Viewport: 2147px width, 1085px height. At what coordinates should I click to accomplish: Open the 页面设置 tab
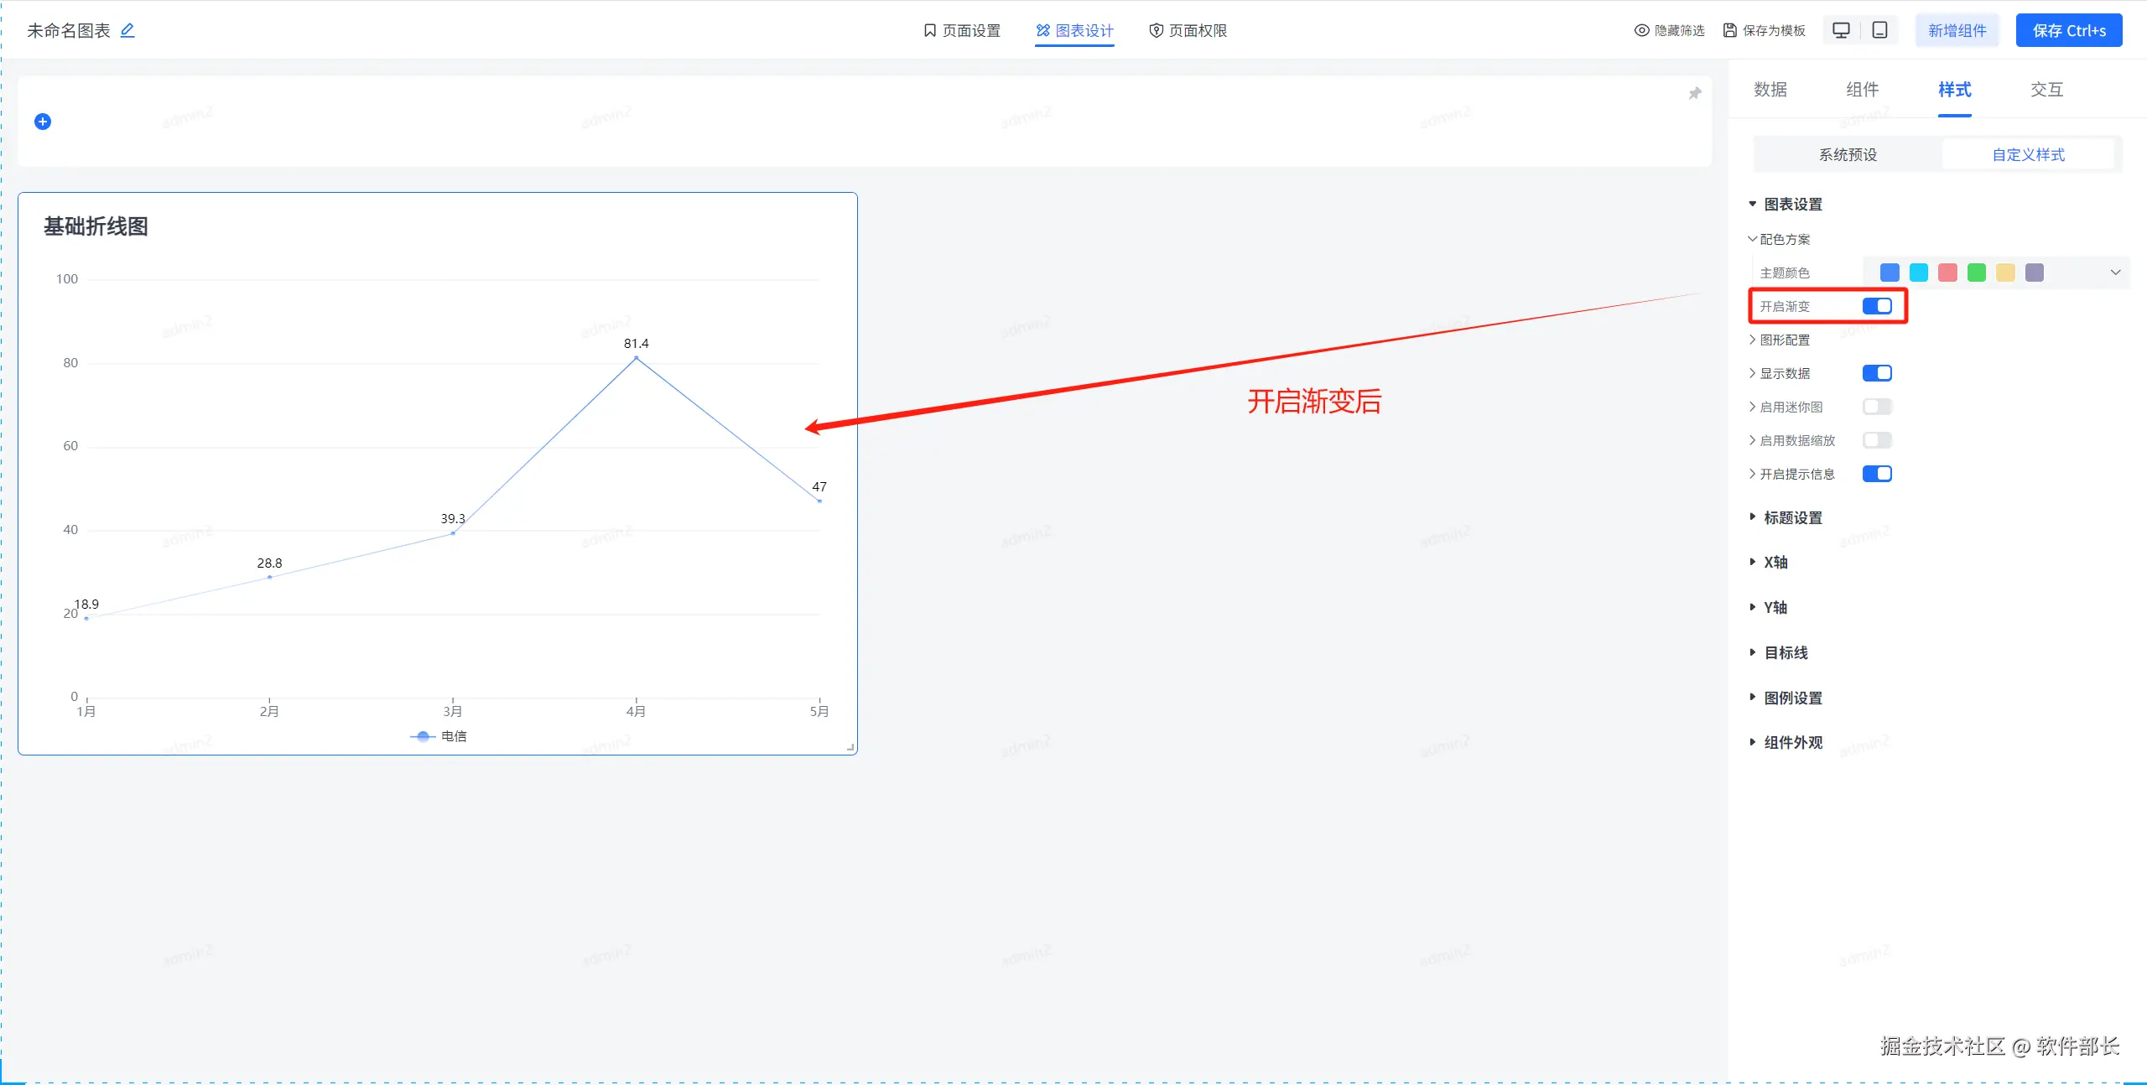[x=962, y=30]
